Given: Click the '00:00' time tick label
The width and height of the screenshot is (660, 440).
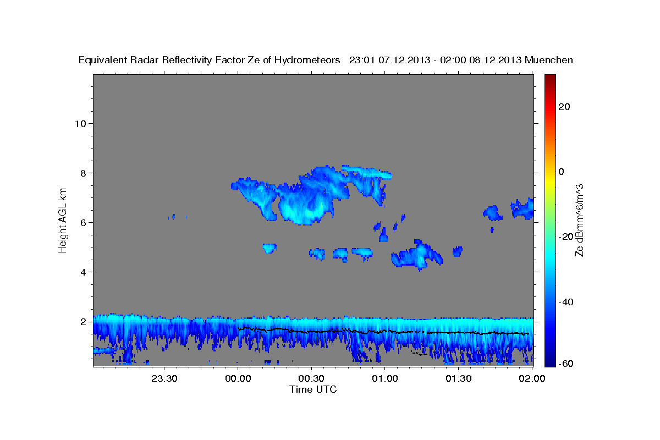Looking at the screenshot, I should coord(238,378).
